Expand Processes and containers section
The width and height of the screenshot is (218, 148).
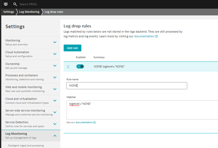(55, 77)
